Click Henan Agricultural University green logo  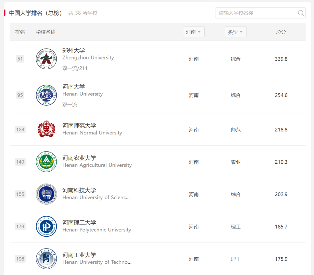click(x=46, y=162)
